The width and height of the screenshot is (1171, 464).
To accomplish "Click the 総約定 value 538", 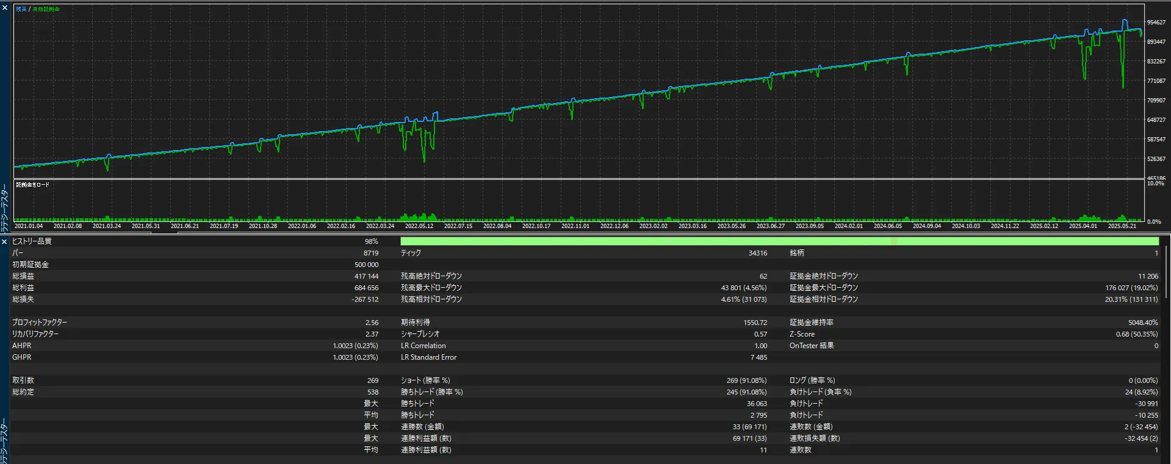I will 373,392.
